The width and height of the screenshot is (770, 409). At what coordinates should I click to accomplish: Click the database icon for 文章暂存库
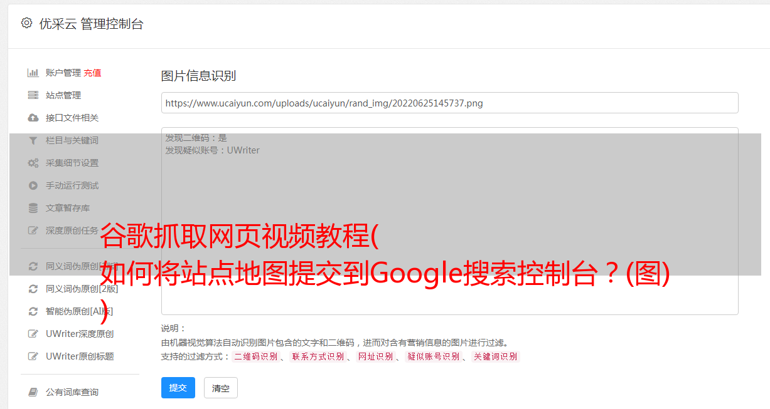coord(33,208)
